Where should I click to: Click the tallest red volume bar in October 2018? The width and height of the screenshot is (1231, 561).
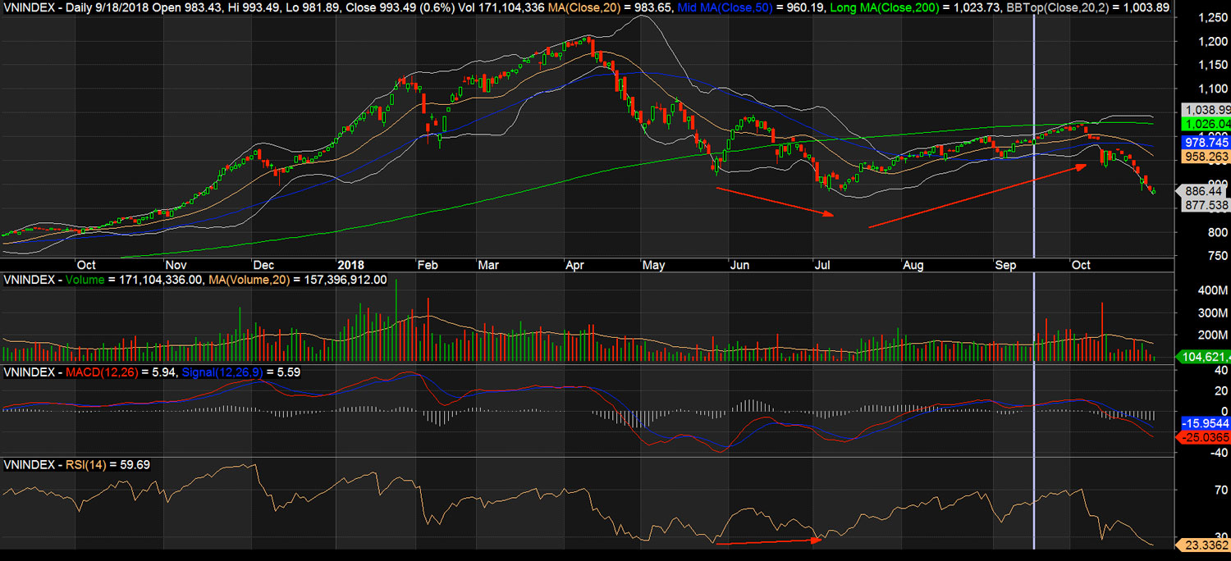(x=1101, y=331)
